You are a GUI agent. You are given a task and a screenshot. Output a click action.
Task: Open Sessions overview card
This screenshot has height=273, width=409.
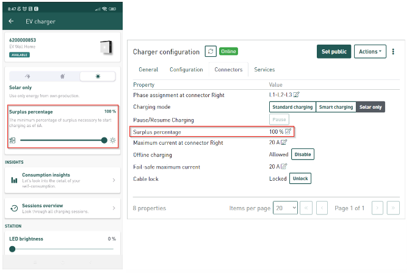click(63, 208)
